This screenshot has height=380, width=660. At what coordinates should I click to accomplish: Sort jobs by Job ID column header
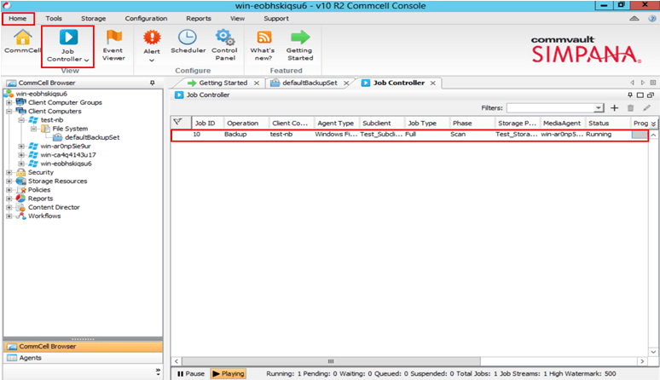(206, 123)
